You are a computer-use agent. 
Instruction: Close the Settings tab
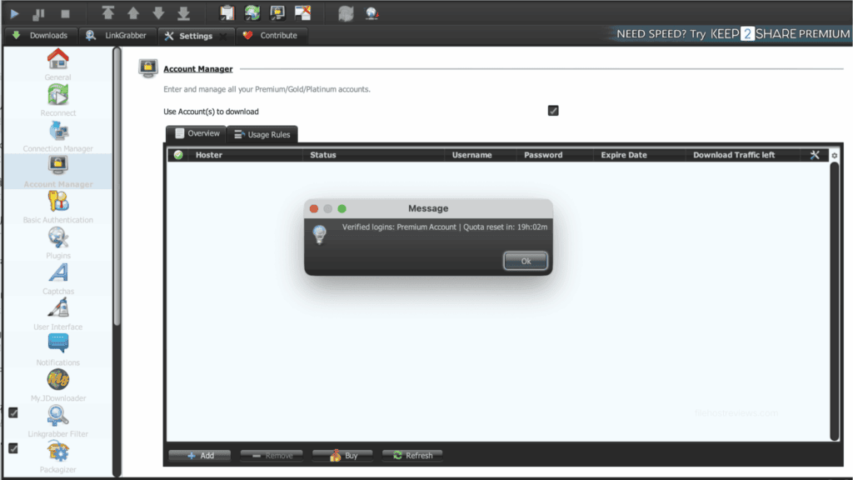pyautogui.click(x=223, y=36)
